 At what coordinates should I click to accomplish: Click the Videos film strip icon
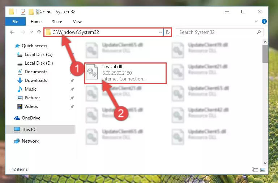[x=20, y=106]
